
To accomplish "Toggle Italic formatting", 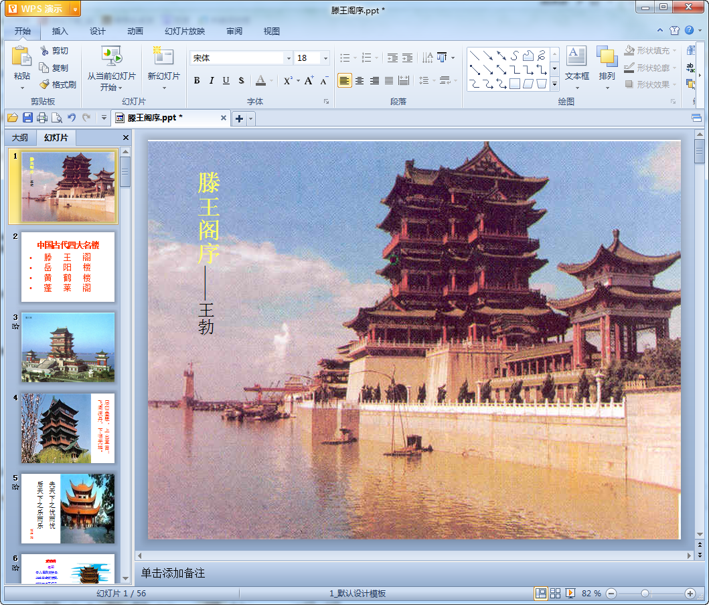I will pos(211,80).
